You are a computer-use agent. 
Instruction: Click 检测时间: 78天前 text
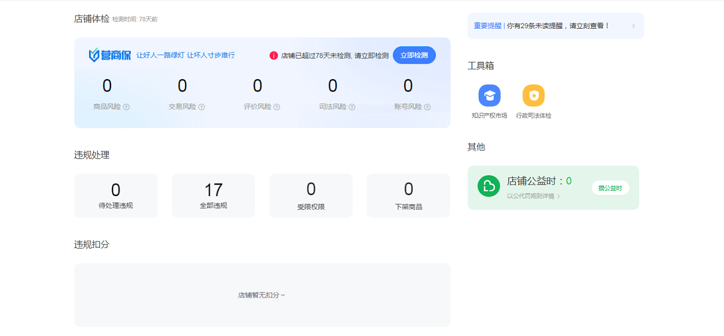tap(135, 19)
